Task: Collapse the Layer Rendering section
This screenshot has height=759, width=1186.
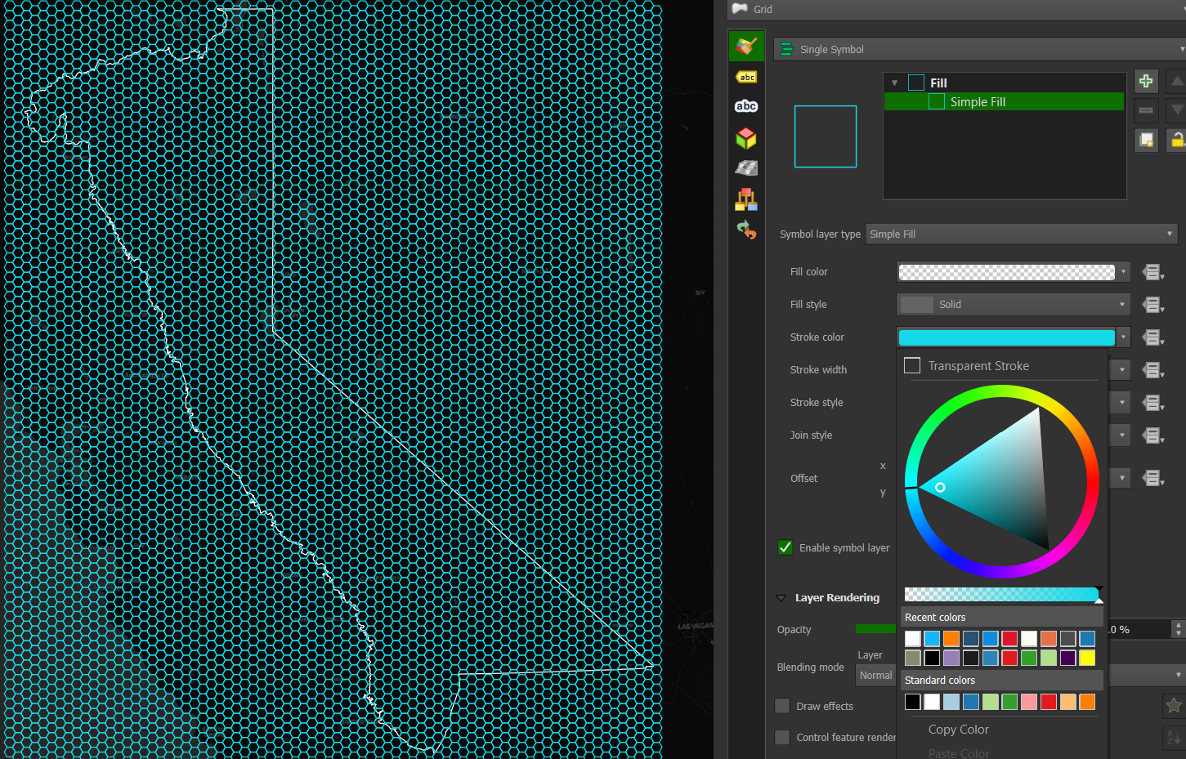Action: (x=781, y=597)
